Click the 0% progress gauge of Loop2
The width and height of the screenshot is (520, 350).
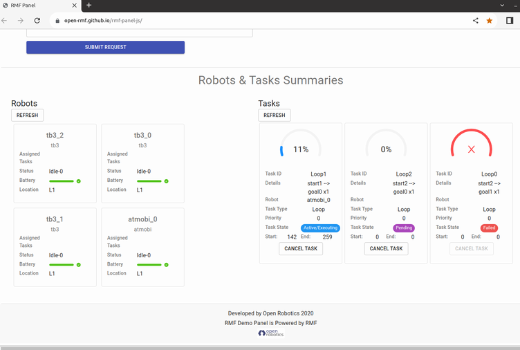click(x=386, y=143)
